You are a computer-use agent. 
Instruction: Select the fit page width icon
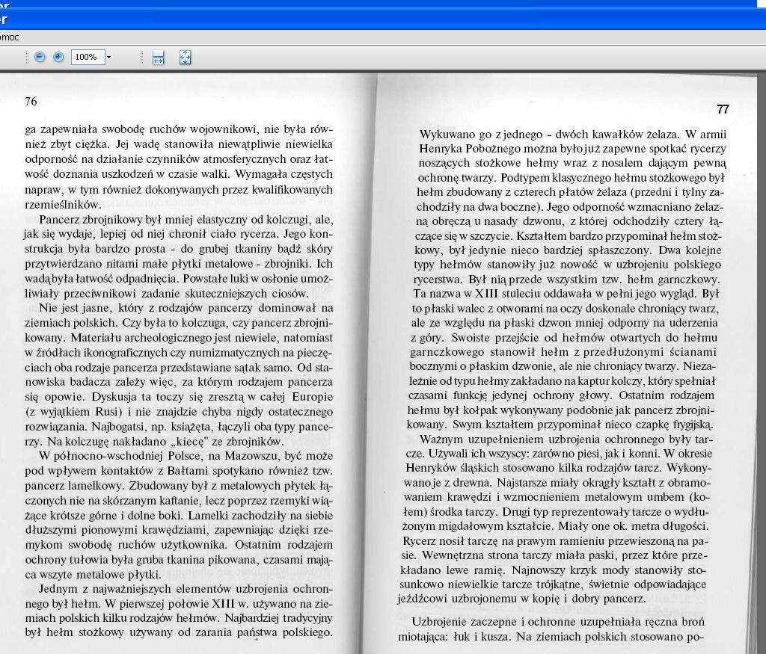tap(159, 58)
